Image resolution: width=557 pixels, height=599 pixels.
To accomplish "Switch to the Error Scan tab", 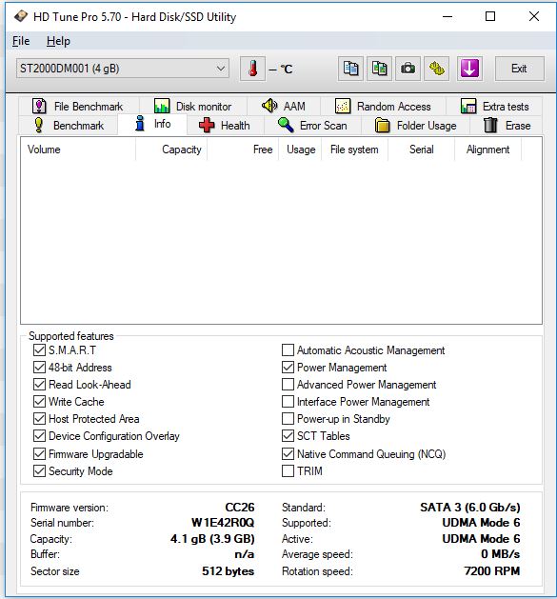I will (312, 126).
